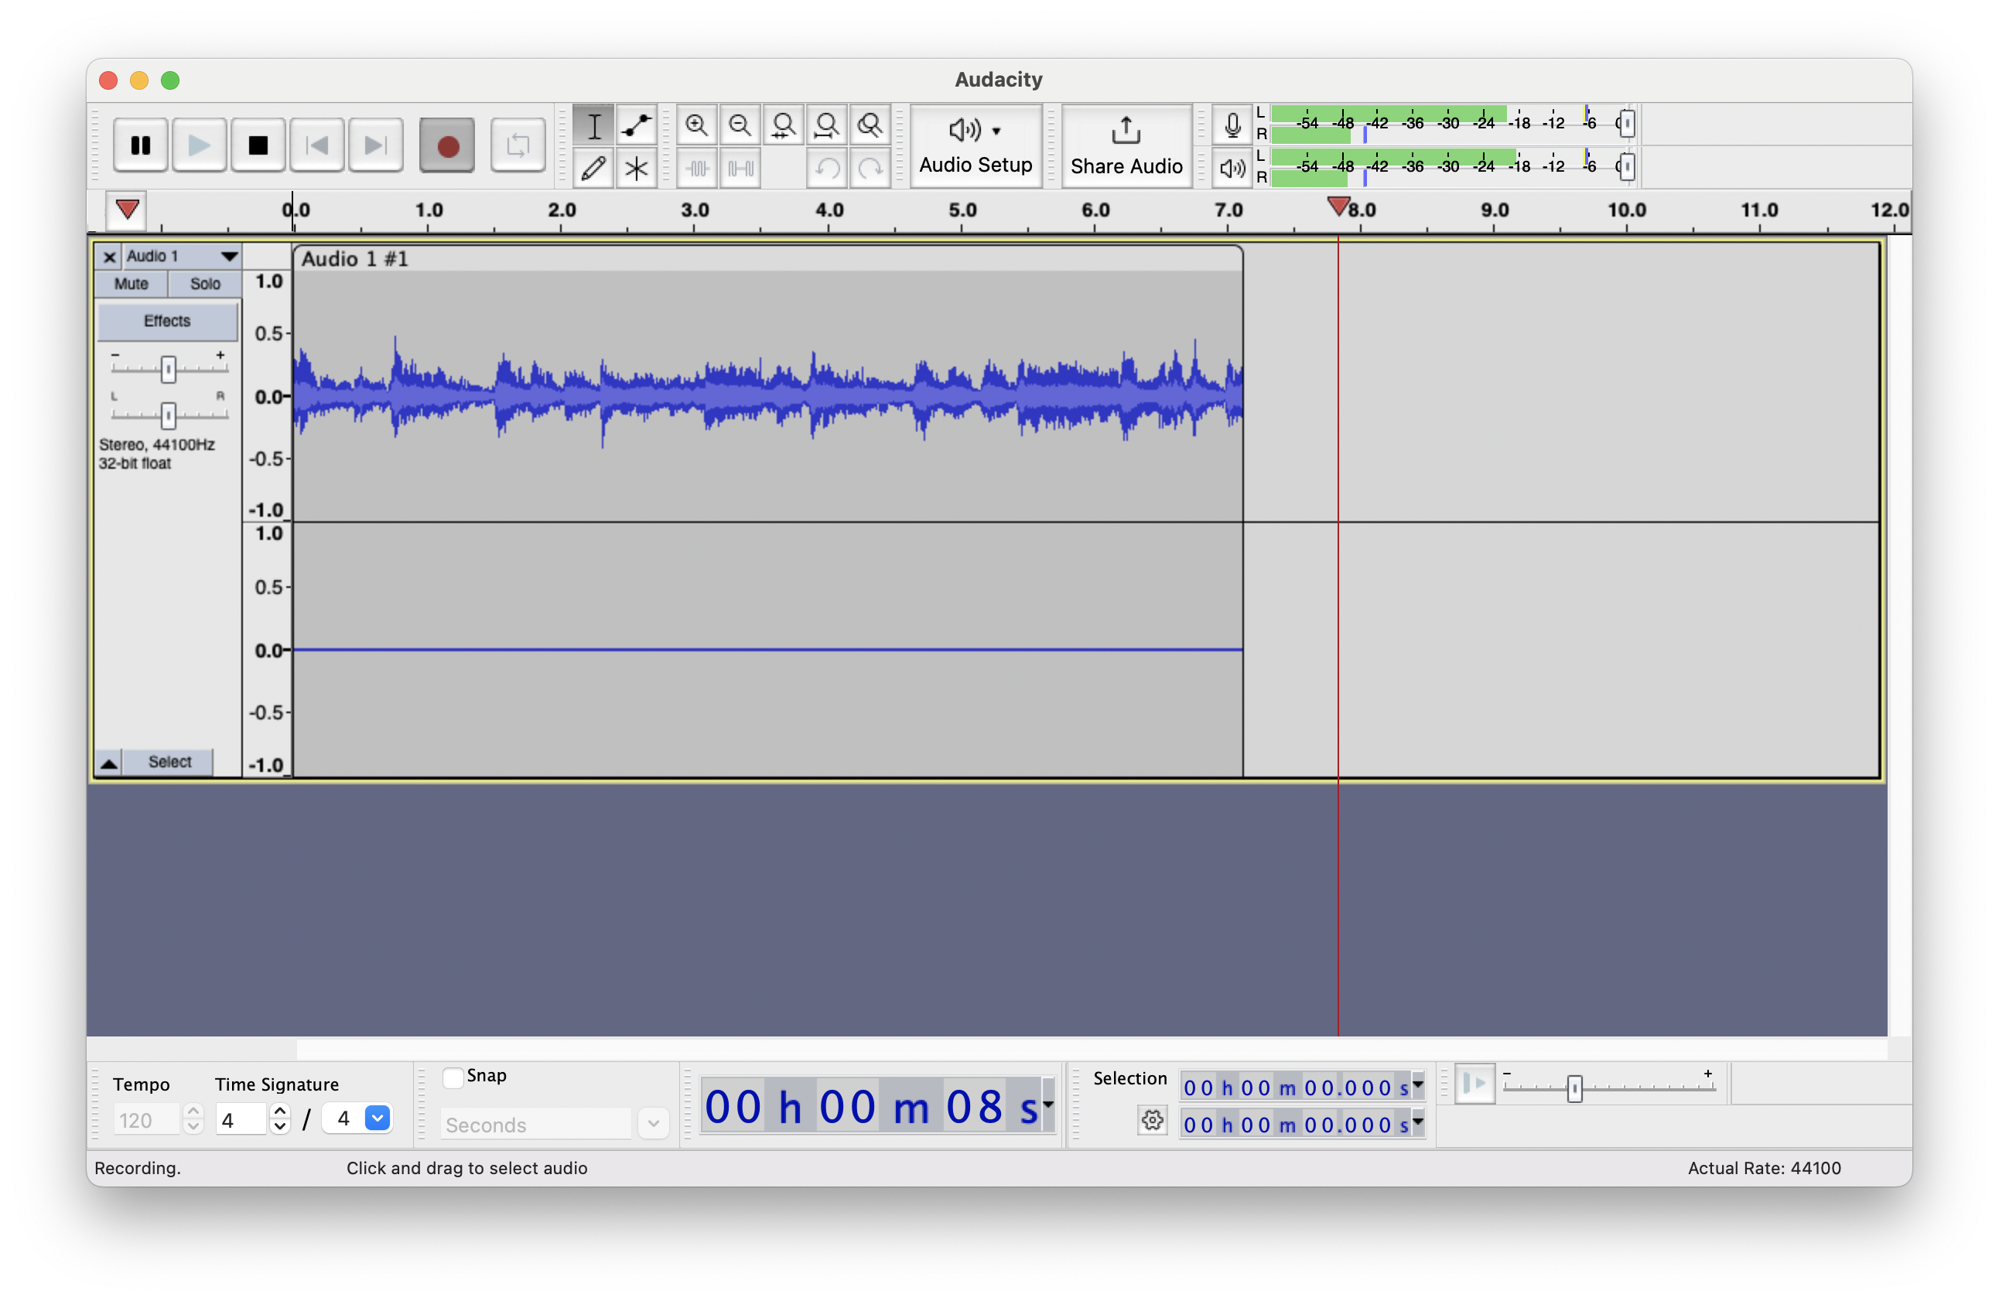Viewport: 1999px width, 1301px height.
Task: Skip to start of project
Action: pyautogui.click(x=316, y=145)
